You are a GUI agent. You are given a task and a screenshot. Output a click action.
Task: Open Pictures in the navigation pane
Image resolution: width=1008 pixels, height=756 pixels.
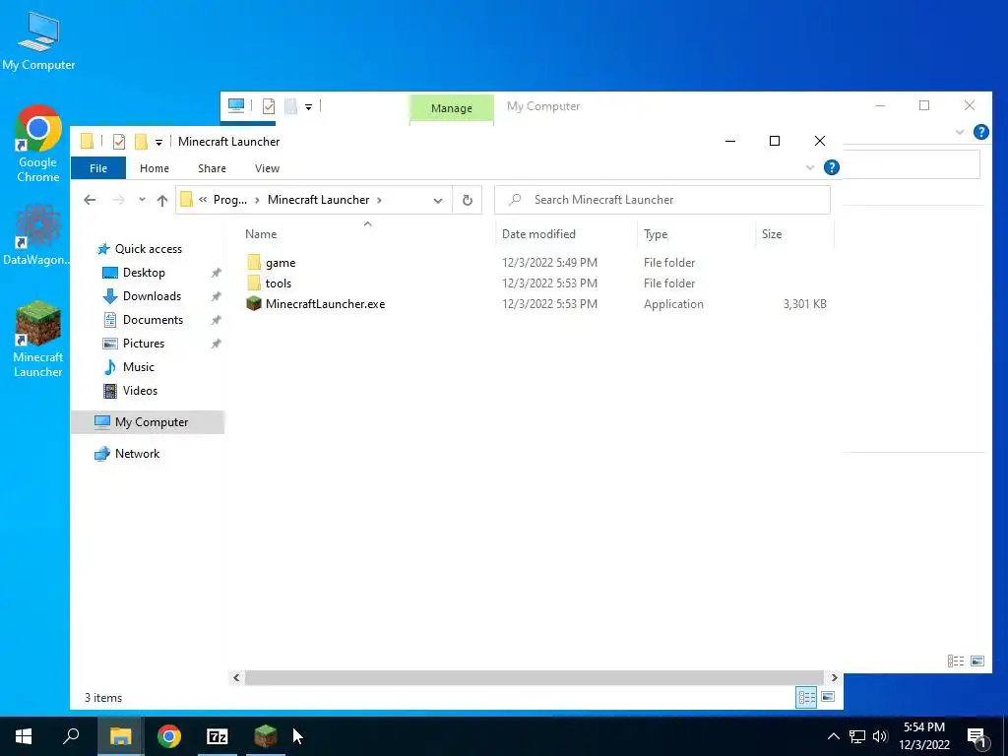144,344
